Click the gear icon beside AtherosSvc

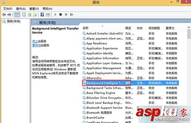[x=84, y=78]
